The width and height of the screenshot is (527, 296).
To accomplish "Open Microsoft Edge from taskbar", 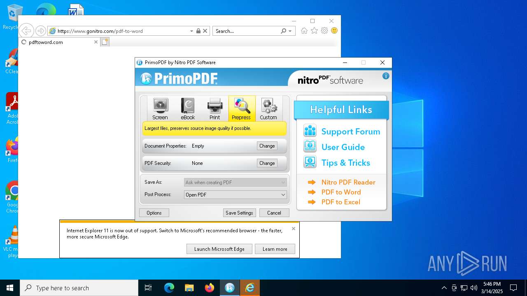I will pos(169,288).
